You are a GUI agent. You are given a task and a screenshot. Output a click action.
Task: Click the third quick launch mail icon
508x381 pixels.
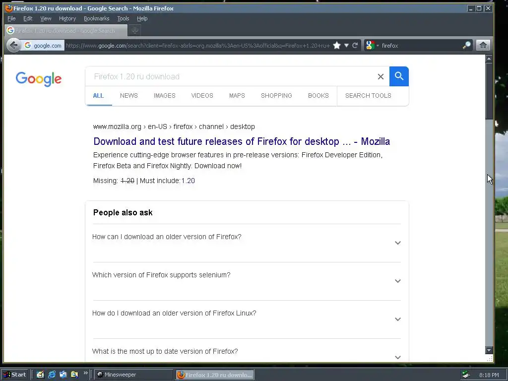tap(63, 375)
